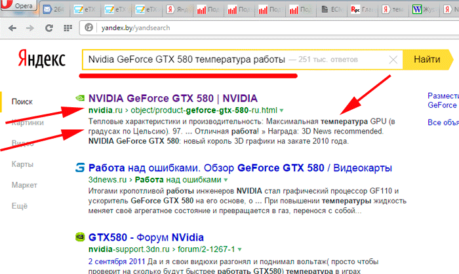
Task: Click the nvidia.ru domain link
Action: [x=106, y=111]
